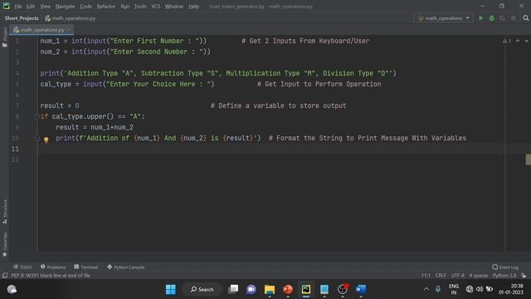Click the taskbar Search box

(x=202, y=289)
